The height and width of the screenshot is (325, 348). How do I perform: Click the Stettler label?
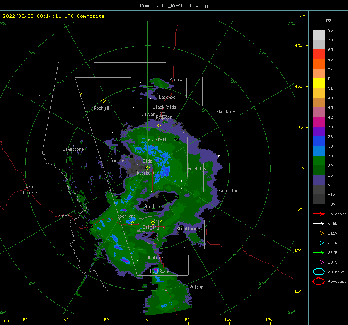[225, 112]
